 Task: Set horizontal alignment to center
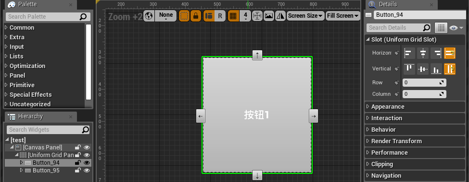423,53
